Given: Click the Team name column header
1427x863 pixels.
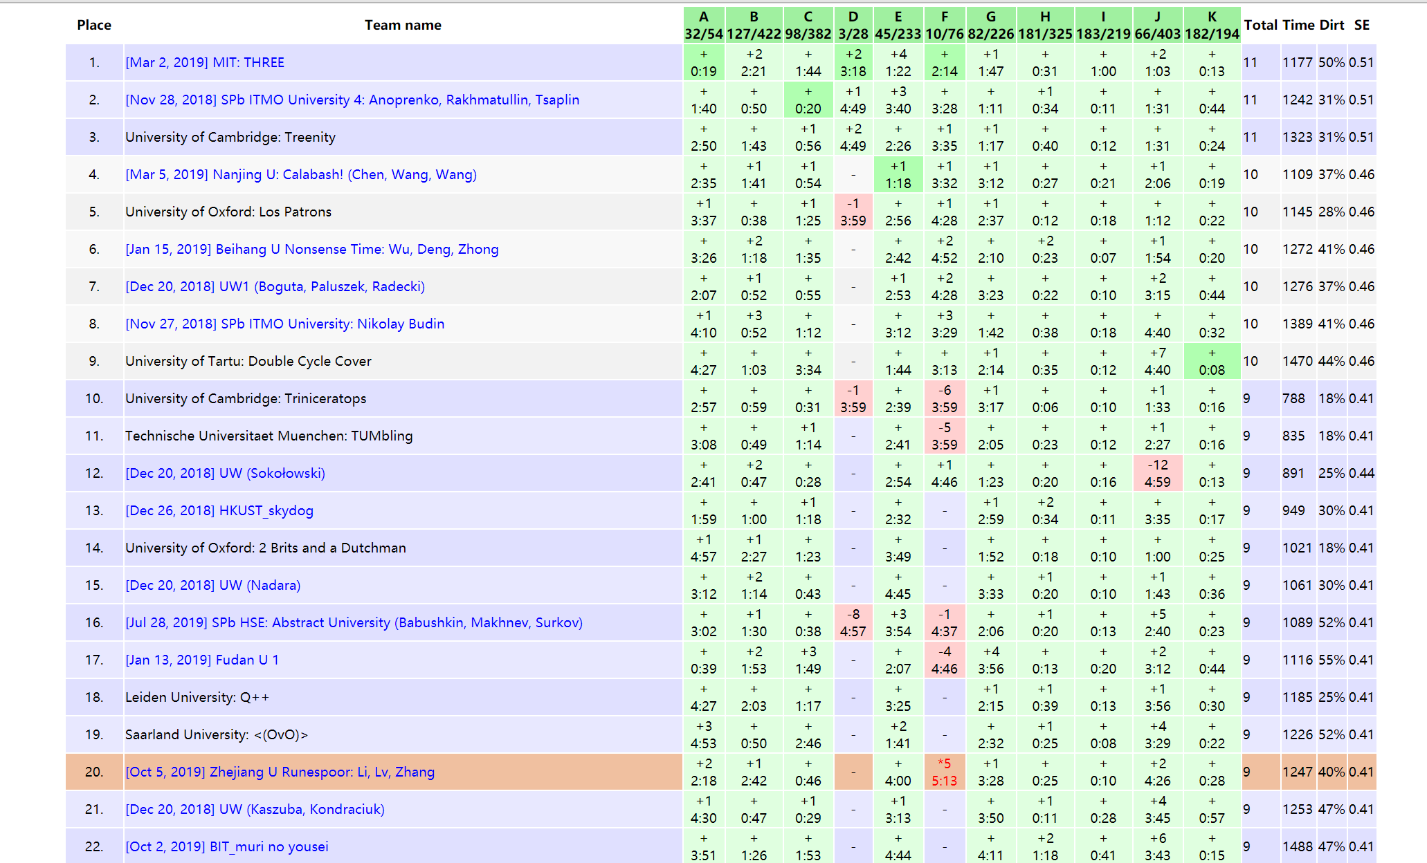Looking at the screenshot, I should [x=403, y=25].
